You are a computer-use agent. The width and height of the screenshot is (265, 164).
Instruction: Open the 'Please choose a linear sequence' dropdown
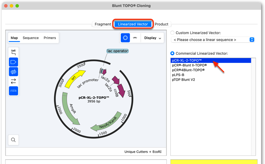click(213, 40)
